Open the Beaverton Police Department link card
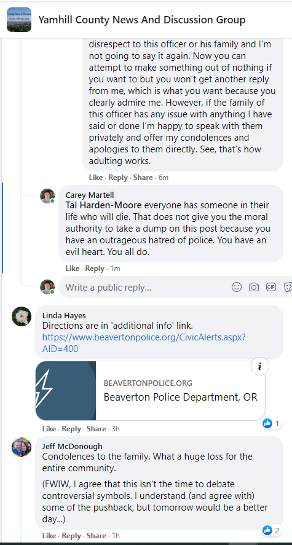This screenshot has height=545, width=292. [x=150, y=391]
